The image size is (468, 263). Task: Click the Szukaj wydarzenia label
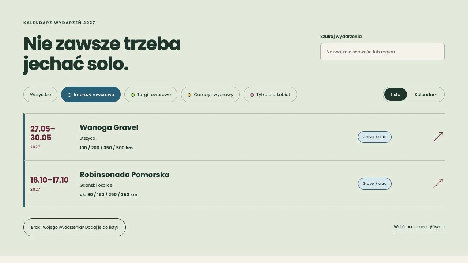point(341,37)
